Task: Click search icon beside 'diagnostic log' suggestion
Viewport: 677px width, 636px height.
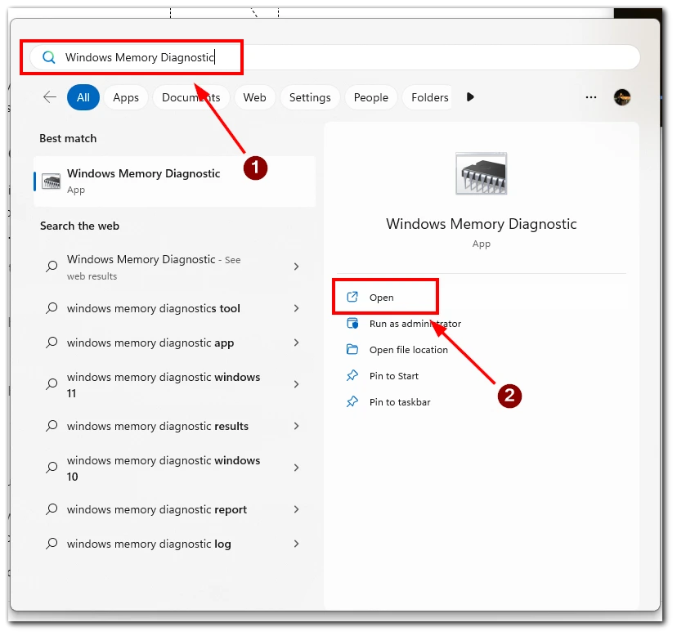Action: click(52, 543)
